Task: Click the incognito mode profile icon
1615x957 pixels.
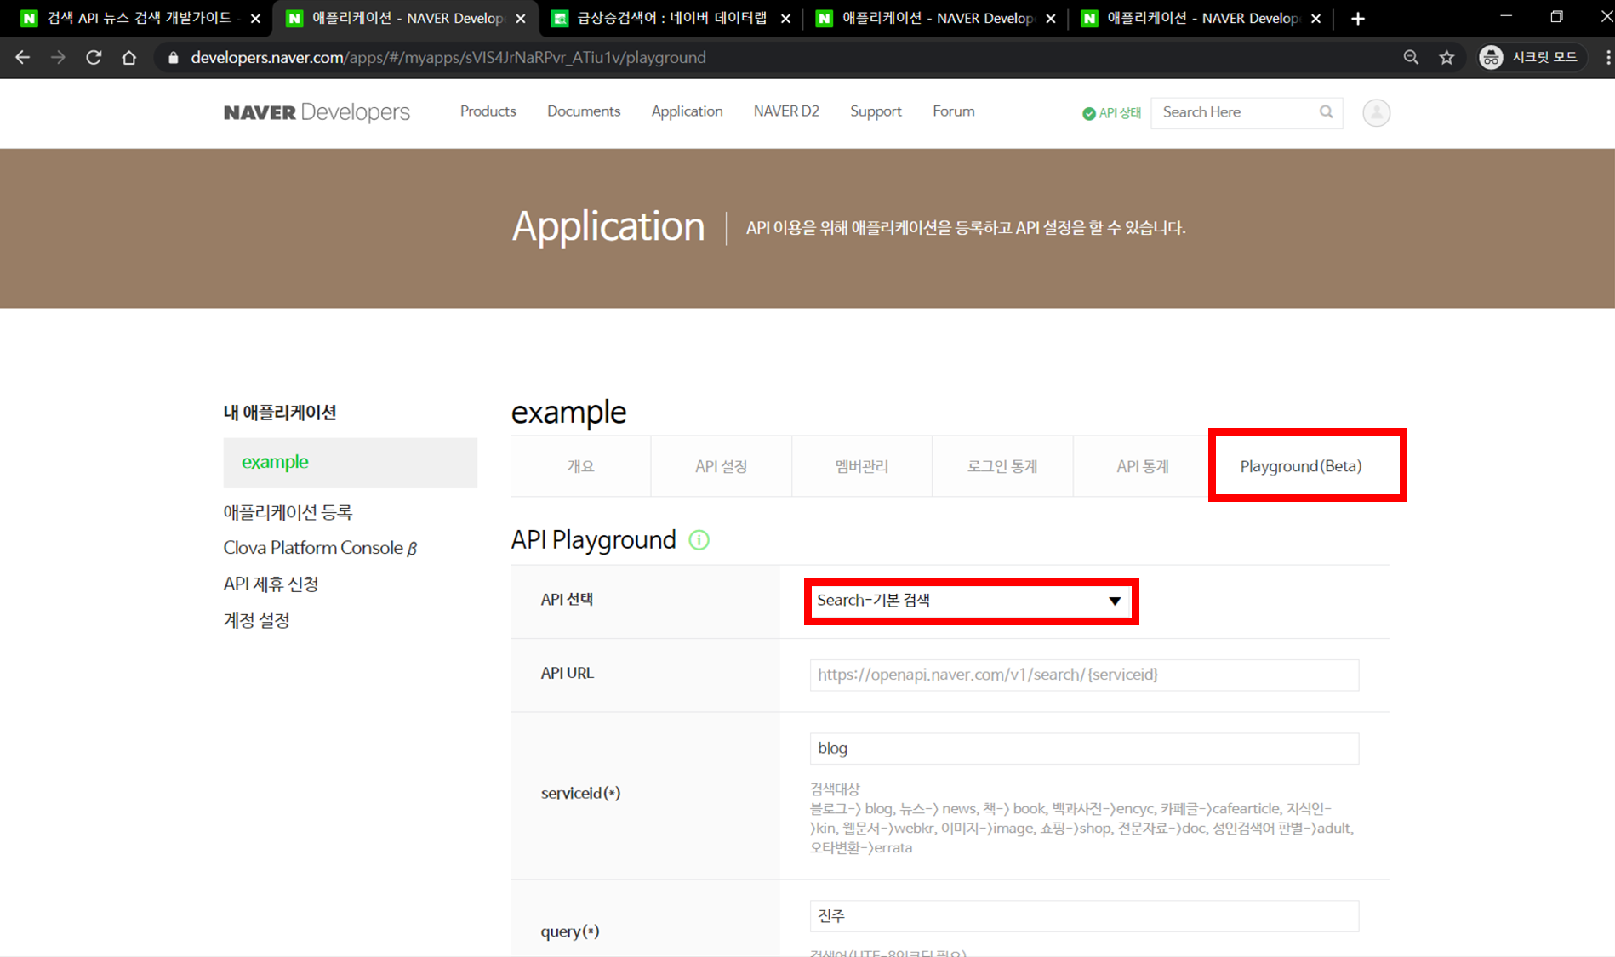Action: (x=1491, y=57)
